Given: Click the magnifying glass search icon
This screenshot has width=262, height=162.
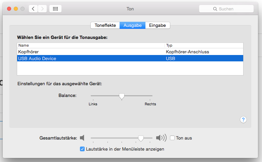Looking at the screenshot, I should 216,9.
